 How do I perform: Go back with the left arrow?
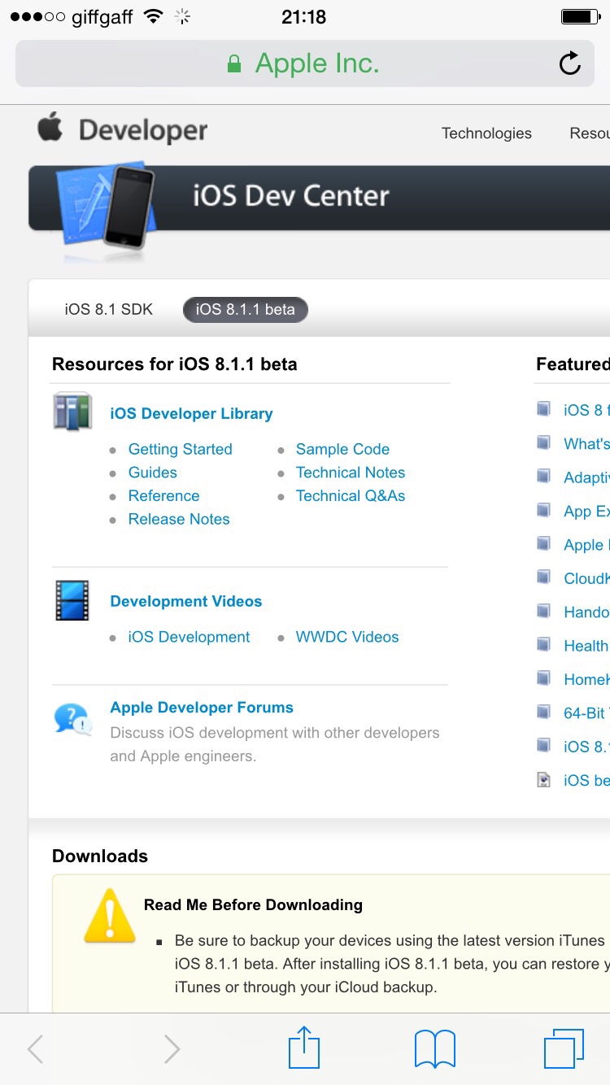[36, 1048]
